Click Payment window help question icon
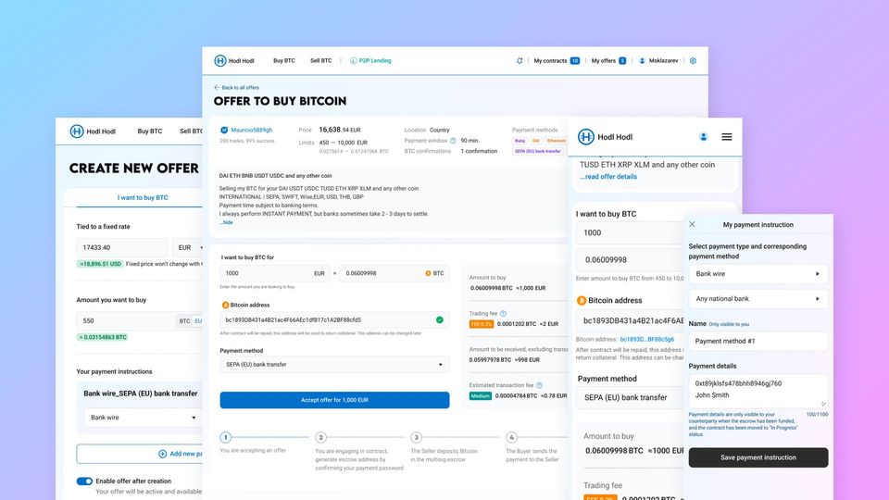889x500 pixels. (453, 141)
